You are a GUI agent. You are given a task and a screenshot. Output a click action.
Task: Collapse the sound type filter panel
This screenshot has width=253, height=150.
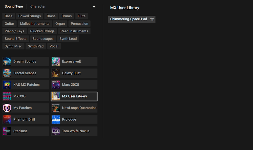(x=94, y=7)
